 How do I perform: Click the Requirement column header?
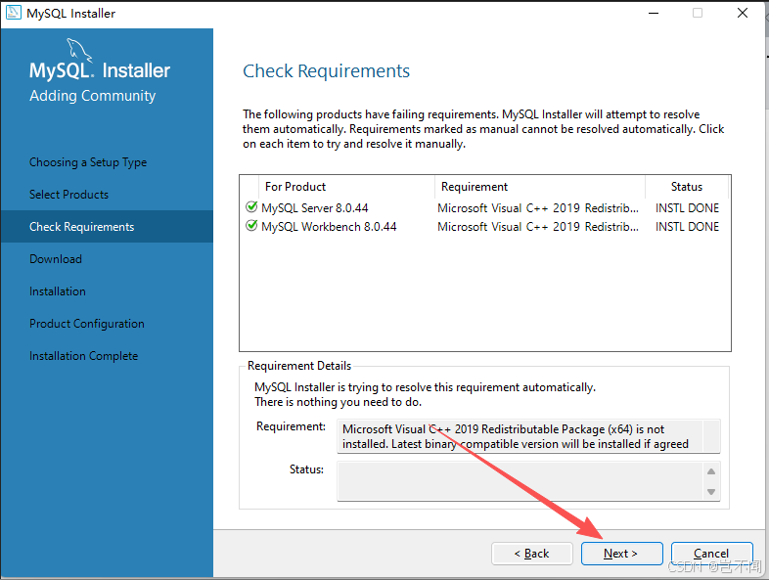pos(539,187)
